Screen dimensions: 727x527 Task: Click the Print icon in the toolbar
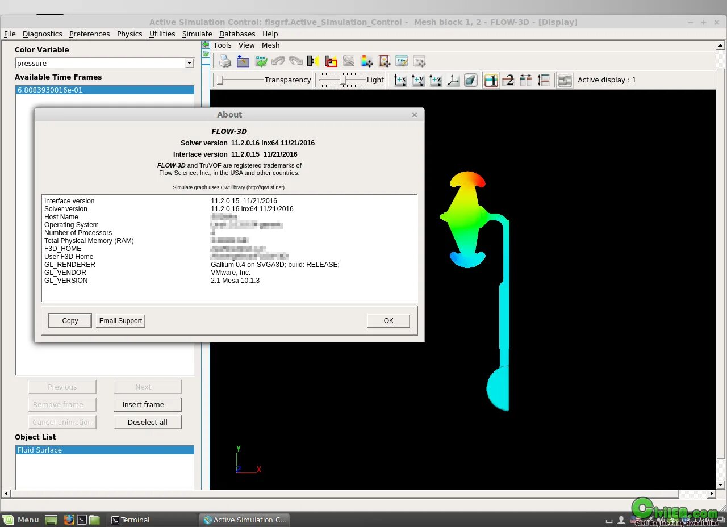[x=225, y=61]
